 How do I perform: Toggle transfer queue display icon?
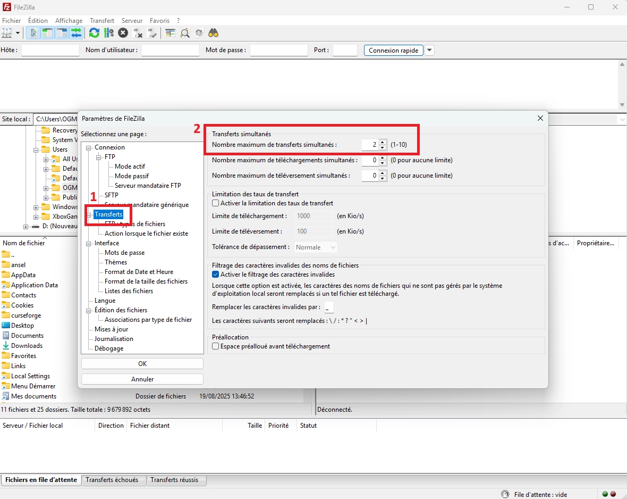76,33
